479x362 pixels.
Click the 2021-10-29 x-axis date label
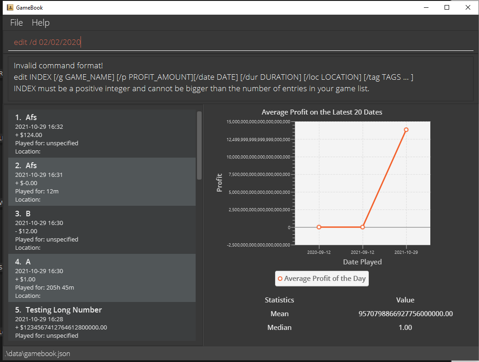tap(406, 252)
